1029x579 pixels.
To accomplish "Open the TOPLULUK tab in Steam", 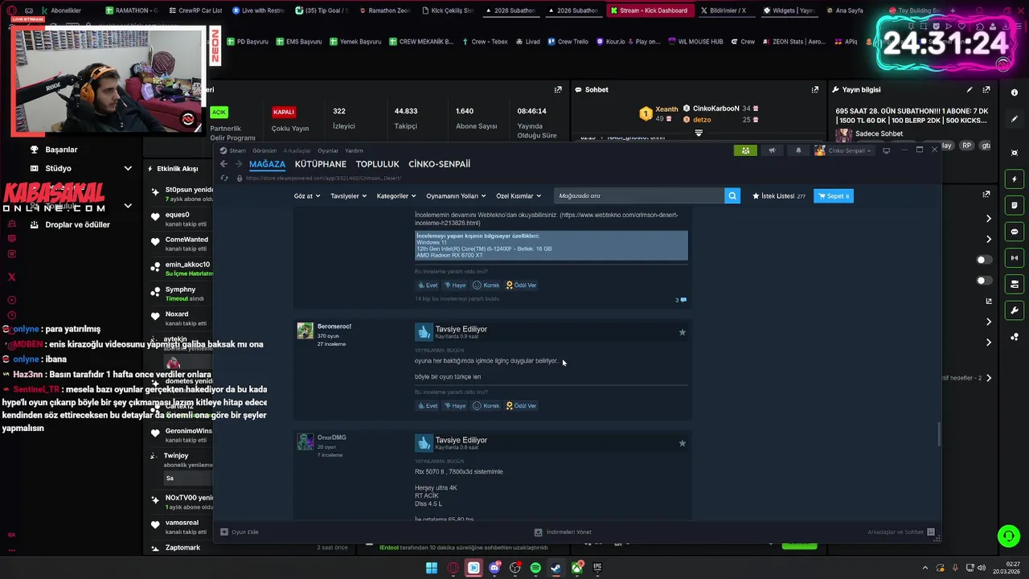I will click(x=377, y=164).
